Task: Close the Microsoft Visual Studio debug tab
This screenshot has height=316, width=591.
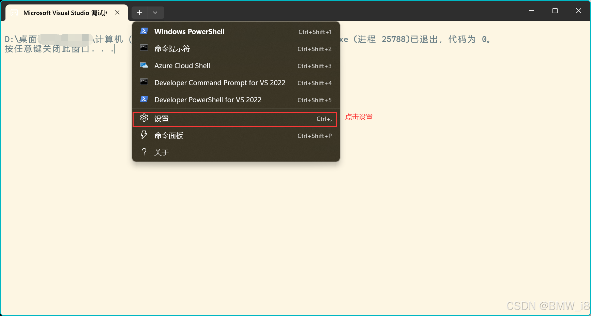Action: click(117, 13)
